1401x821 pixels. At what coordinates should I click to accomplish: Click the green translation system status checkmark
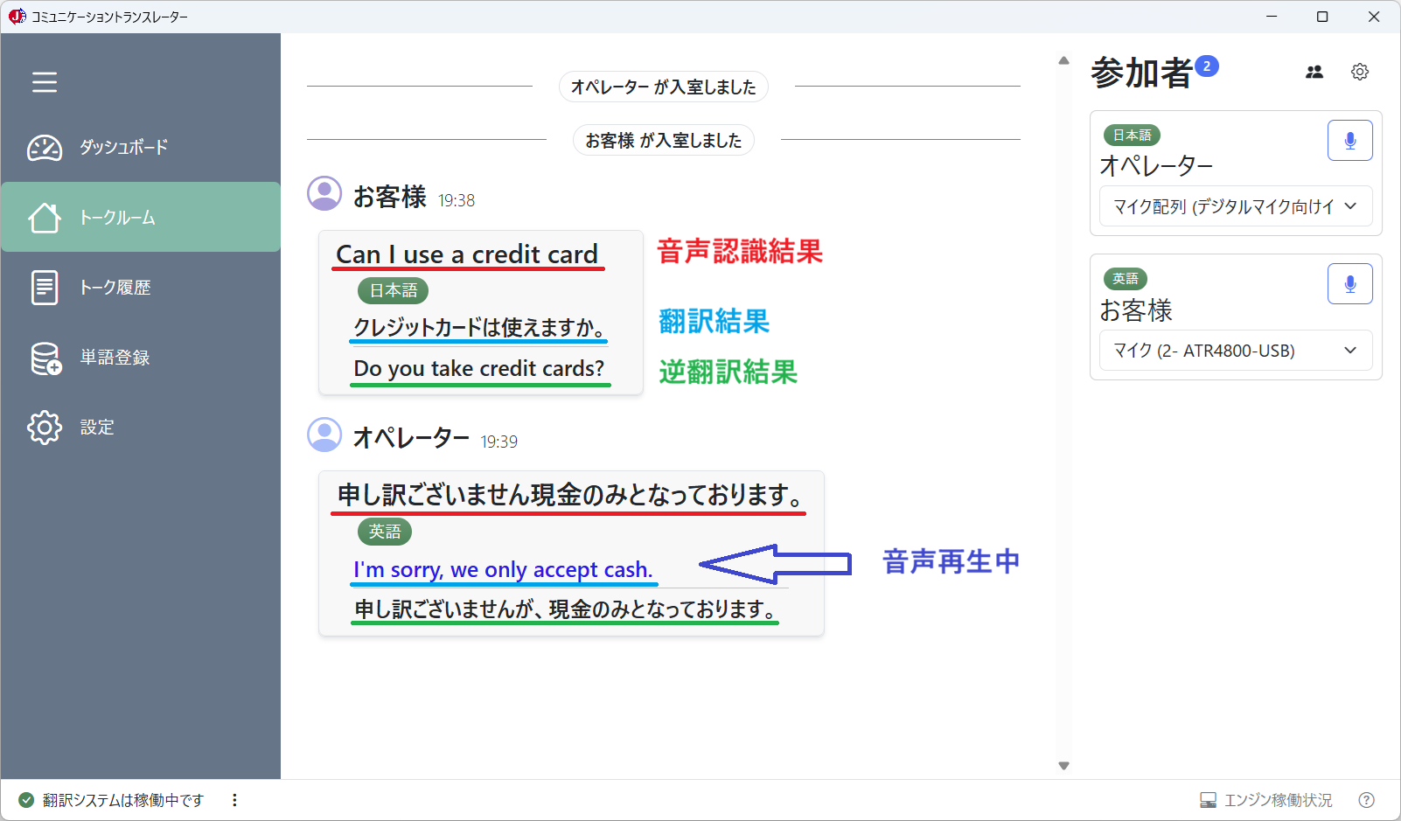tap(27, 799)
